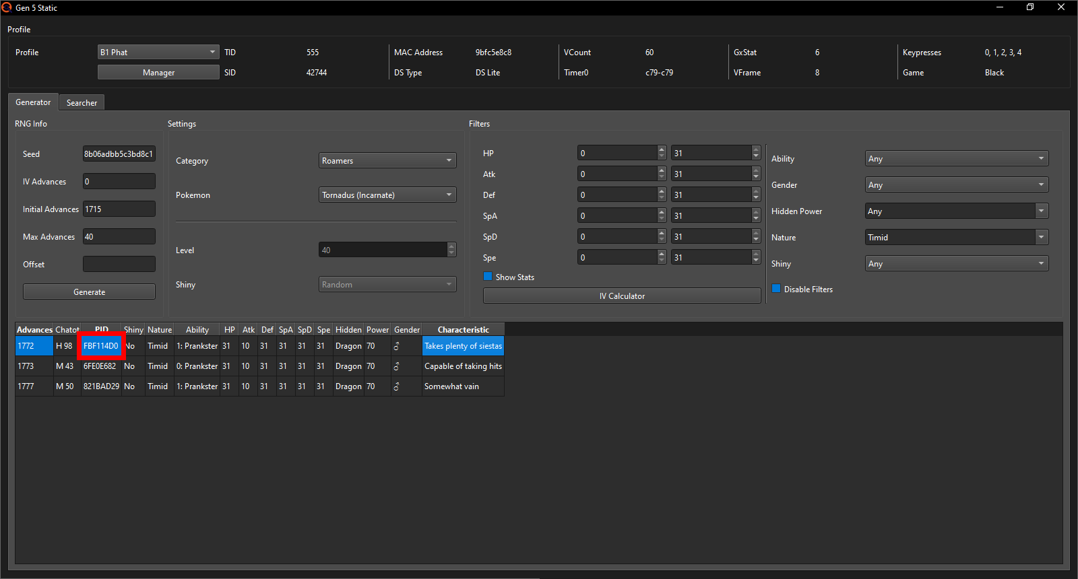Select the row with advance 1773
The height and width of the screenshot is (579, 1078).
click(x=259, y=366)
